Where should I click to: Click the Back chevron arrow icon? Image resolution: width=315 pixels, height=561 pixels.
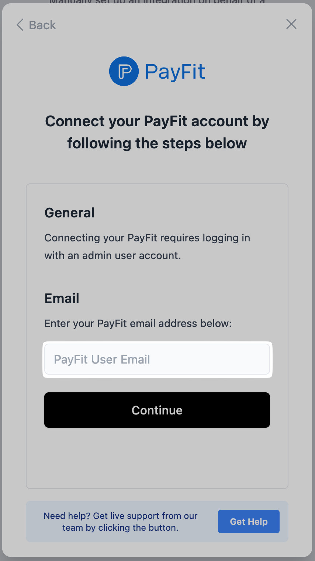20,25
